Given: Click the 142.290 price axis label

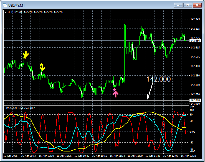Looking at the screenshot, I should click(x=195, y=75).
